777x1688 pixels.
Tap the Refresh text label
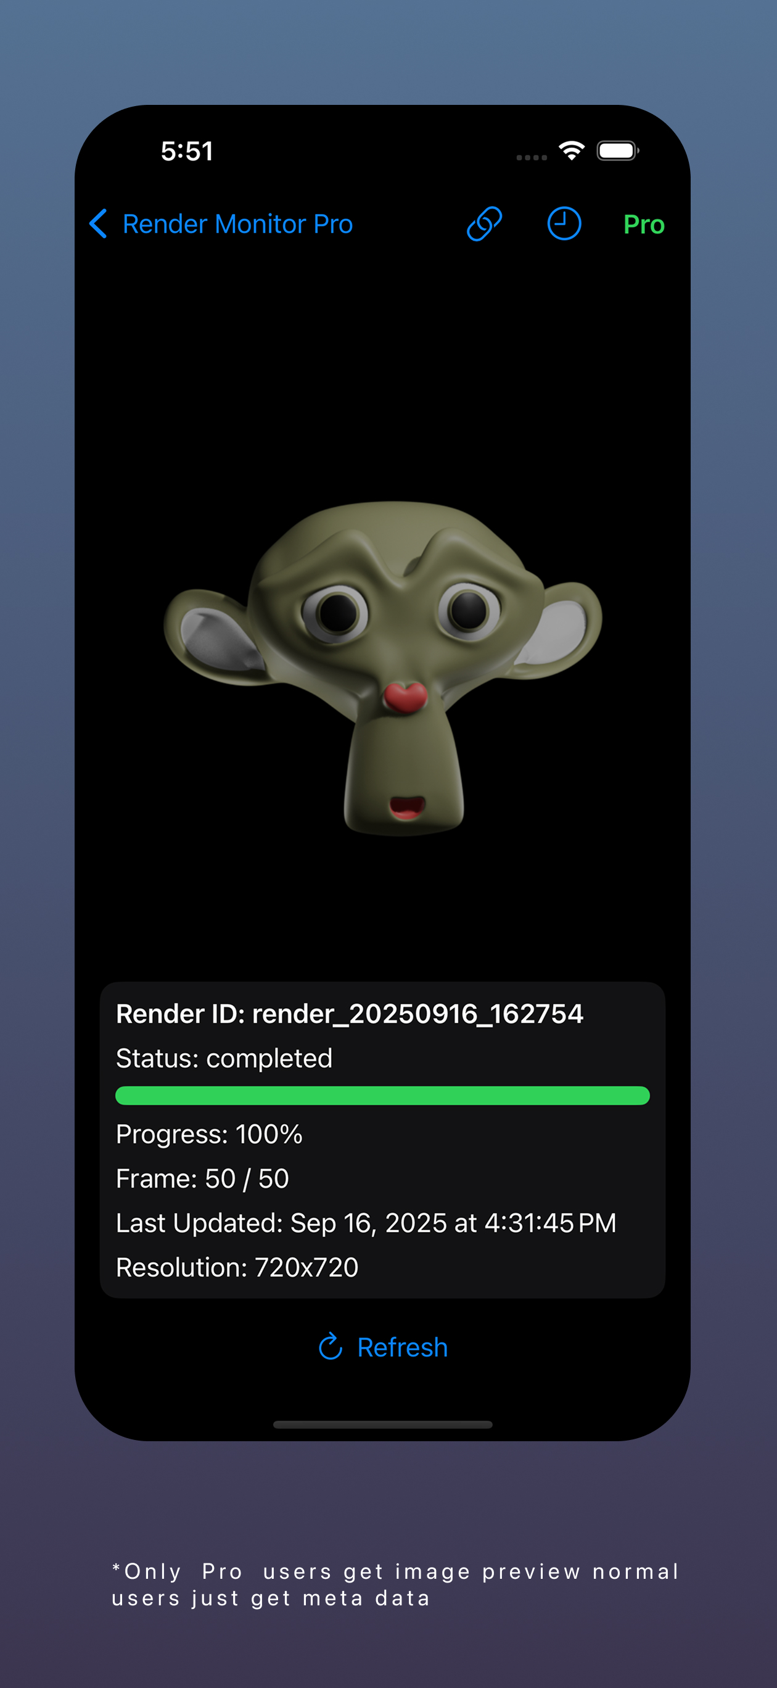click(x=402, y=1348)
